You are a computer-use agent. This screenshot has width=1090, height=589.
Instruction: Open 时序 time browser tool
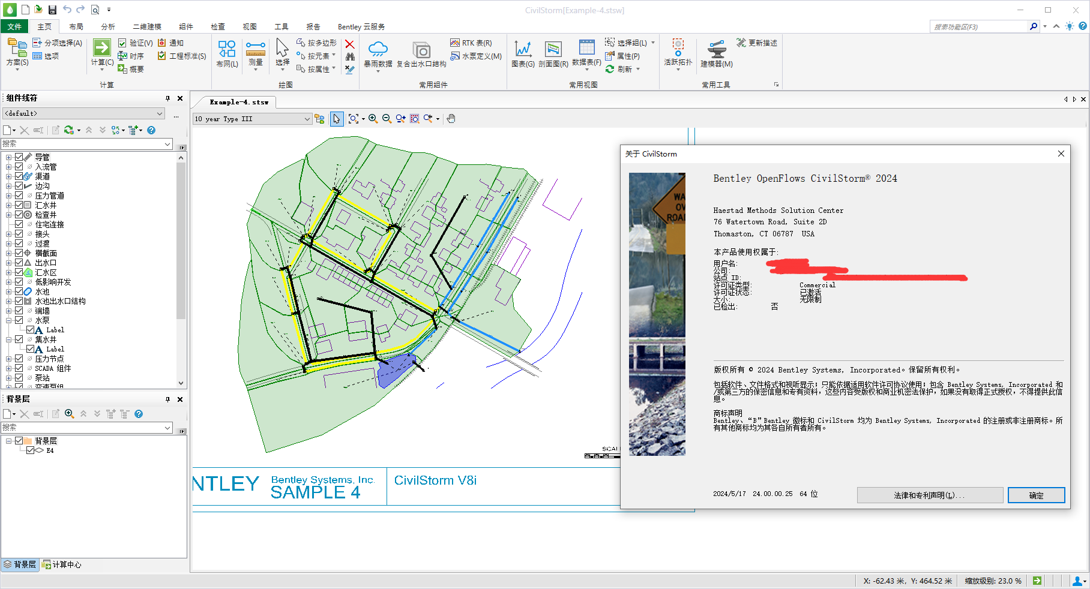point(131,56)
